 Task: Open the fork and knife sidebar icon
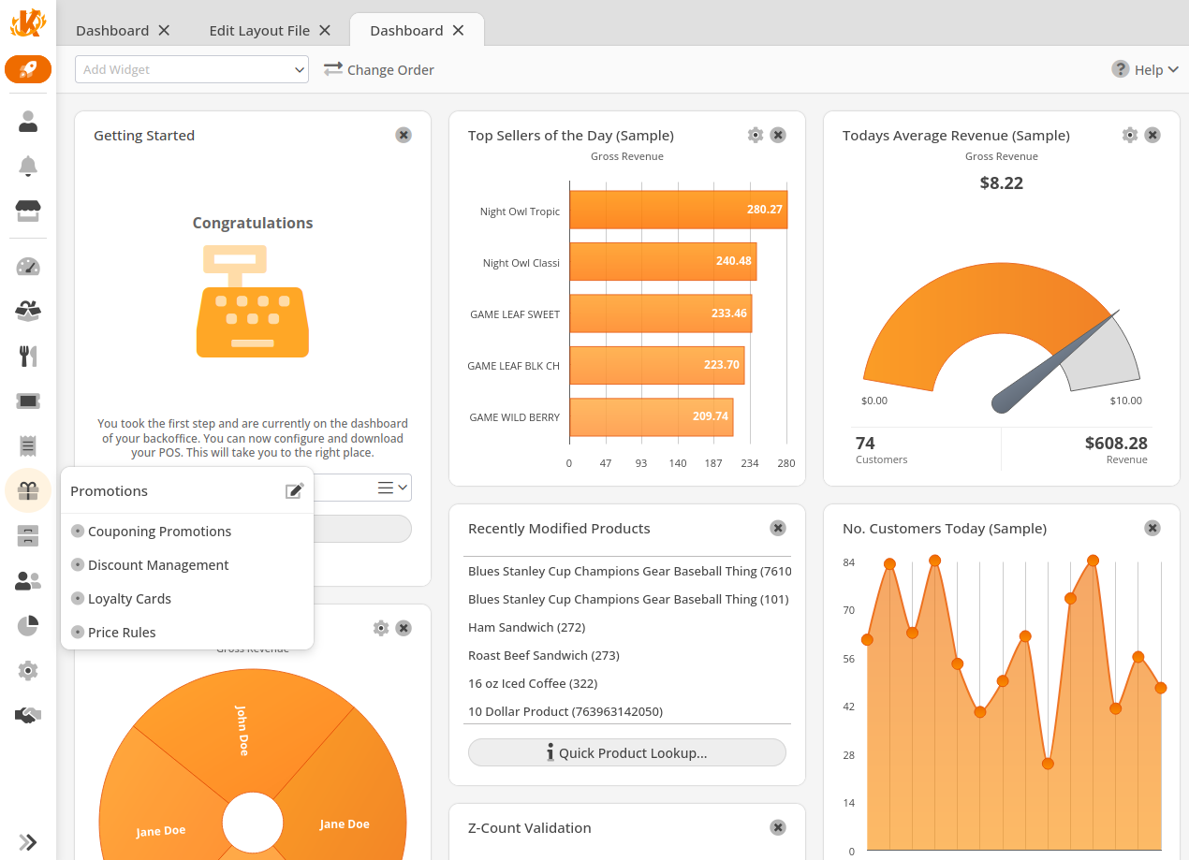coord(28,356)
